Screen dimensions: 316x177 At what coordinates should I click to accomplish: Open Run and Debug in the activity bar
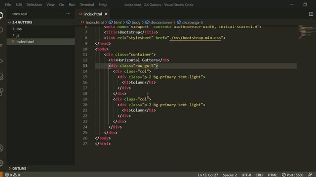1,61
